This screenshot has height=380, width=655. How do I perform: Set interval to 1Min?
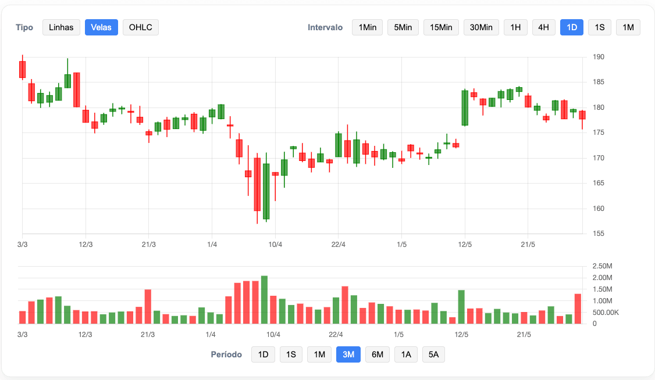[367, 27]
